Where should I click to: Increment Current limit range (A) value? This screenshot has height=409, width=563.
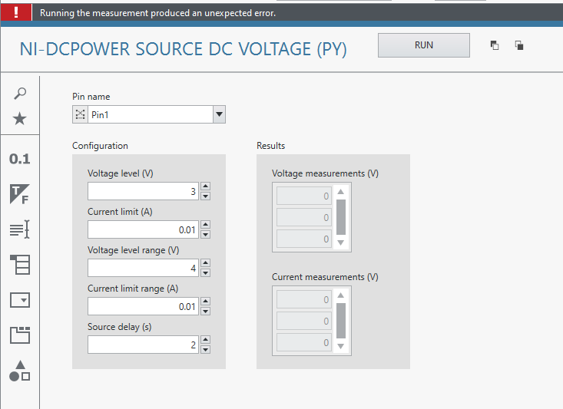[x=205, y=302]
